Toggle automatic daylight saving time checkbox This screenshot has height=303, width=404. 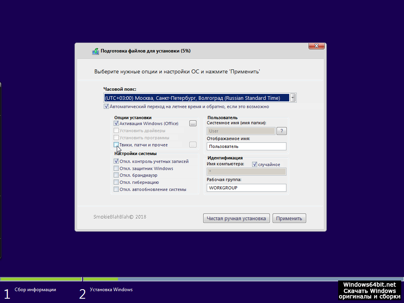tap(107, 107)
